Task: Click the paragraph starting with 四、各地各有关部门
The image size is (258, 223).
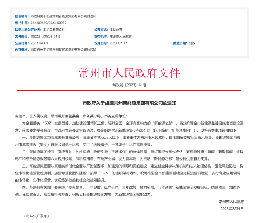Action: (x=129, y=191)
